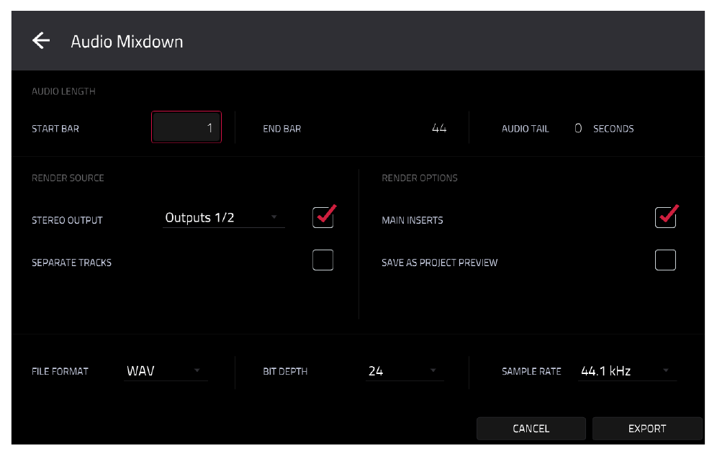The height and width of the screenshot is (456, 717).
Task: Open the File Format WAV dropdown
Action: [x=166, y=370]
